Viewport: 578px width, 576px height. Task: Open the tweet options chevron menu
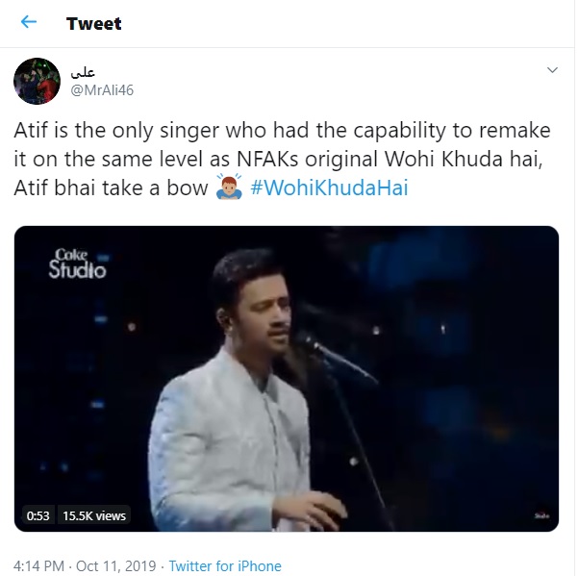[x=552, y=70]
